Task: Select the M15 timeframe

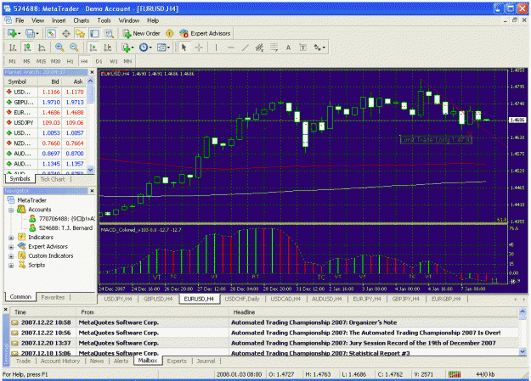Action: point(41,61)
